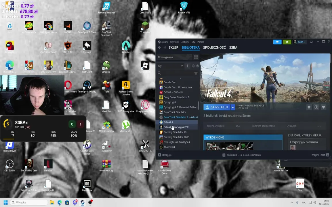This screenshot has height=207, width=332.
Task: Select The Forest in game list
Action: pyautogui.click(x=178, y=147)
